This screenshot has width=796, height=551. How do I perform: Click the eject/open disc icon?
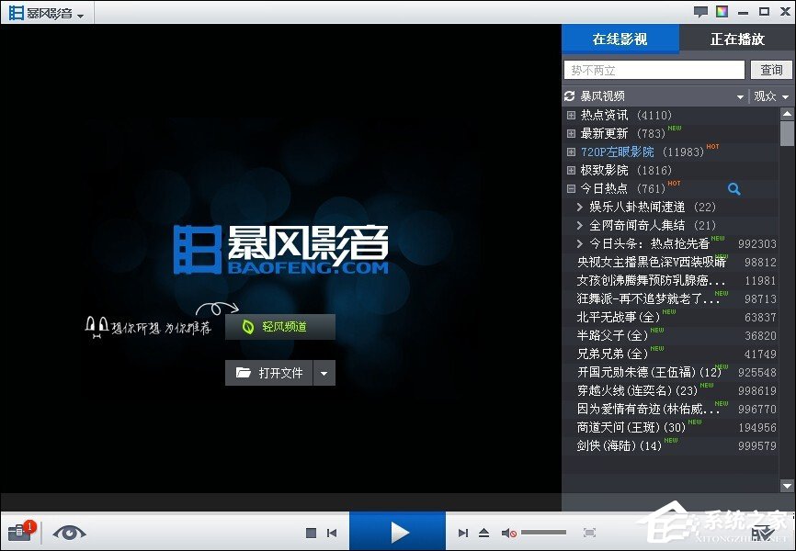(483, 532)
